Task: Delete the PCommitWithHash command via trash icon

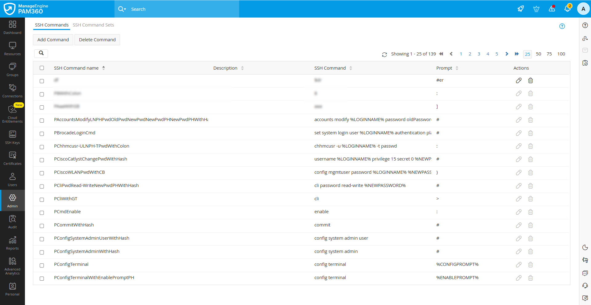Action: (530, 225)
